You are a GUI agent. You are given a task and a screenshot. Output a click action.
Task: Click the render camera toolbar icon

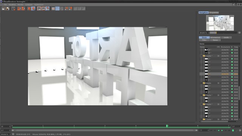click(14, 9)
